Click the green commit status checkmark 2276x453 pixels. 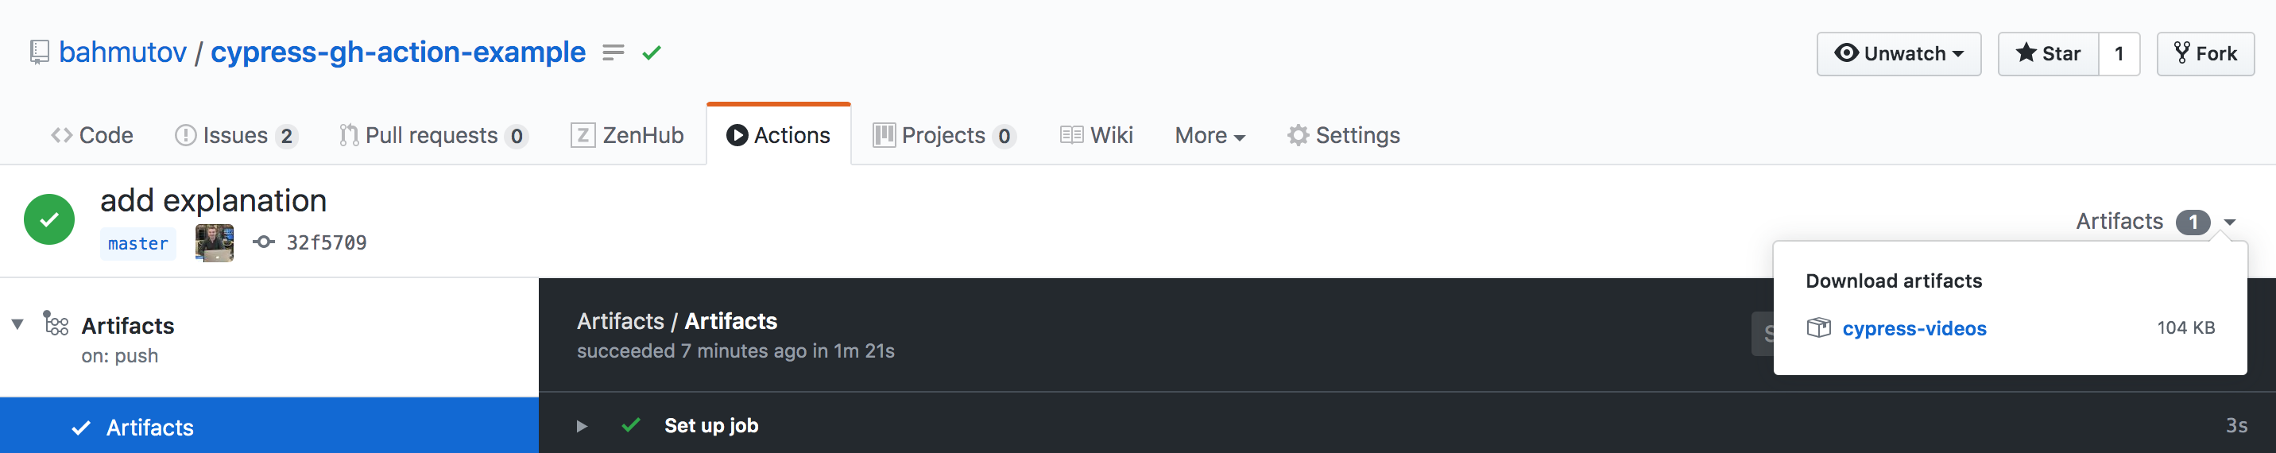(652, 53)
